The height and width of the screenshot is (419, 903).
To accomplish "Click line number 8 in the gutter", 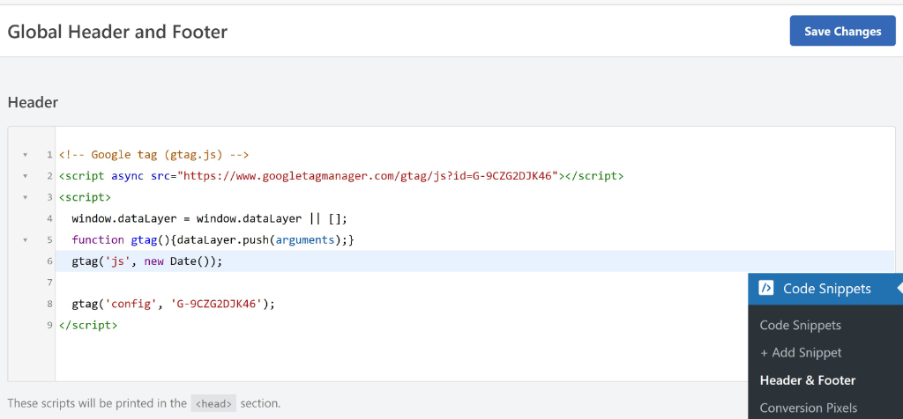I will [x=50, y=304].
